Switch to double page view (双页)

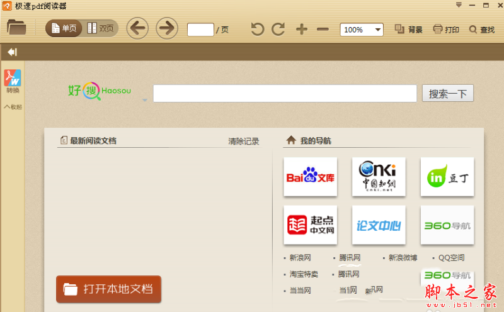click(101, 28)
